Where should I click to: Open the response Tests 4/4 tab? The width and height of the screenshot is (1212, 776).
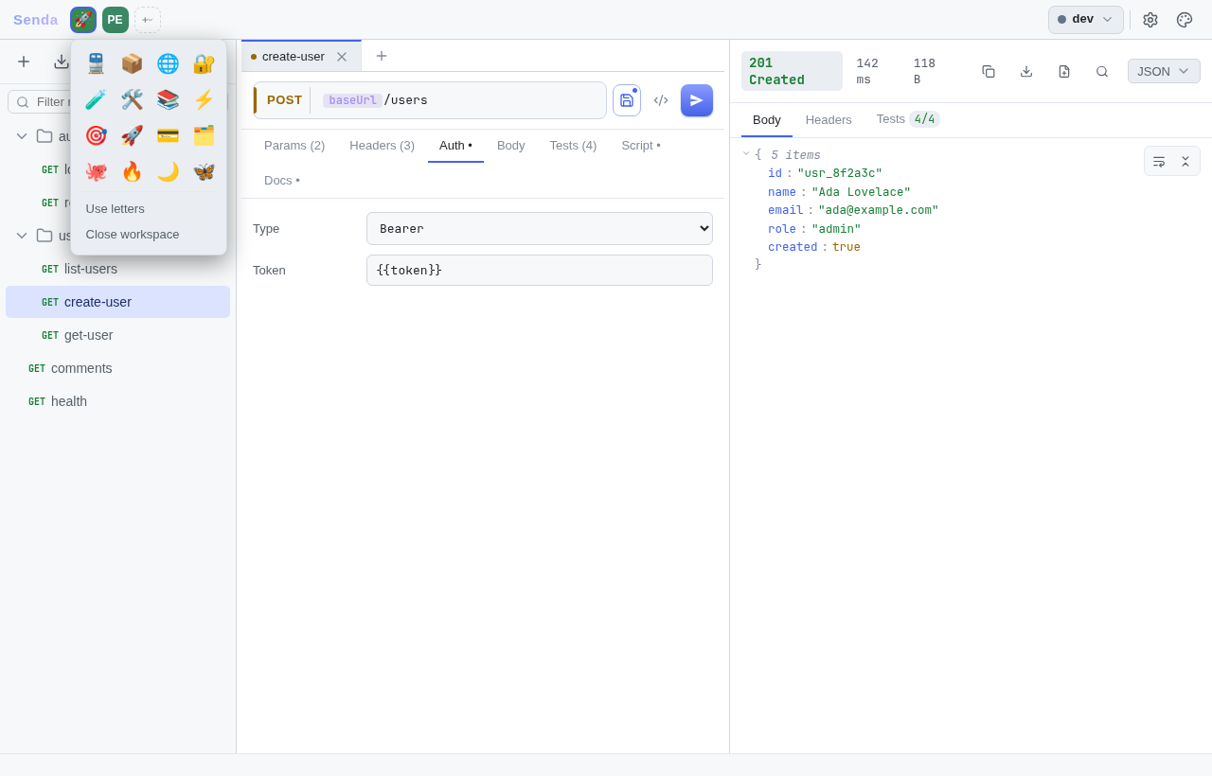pos(908,119)
